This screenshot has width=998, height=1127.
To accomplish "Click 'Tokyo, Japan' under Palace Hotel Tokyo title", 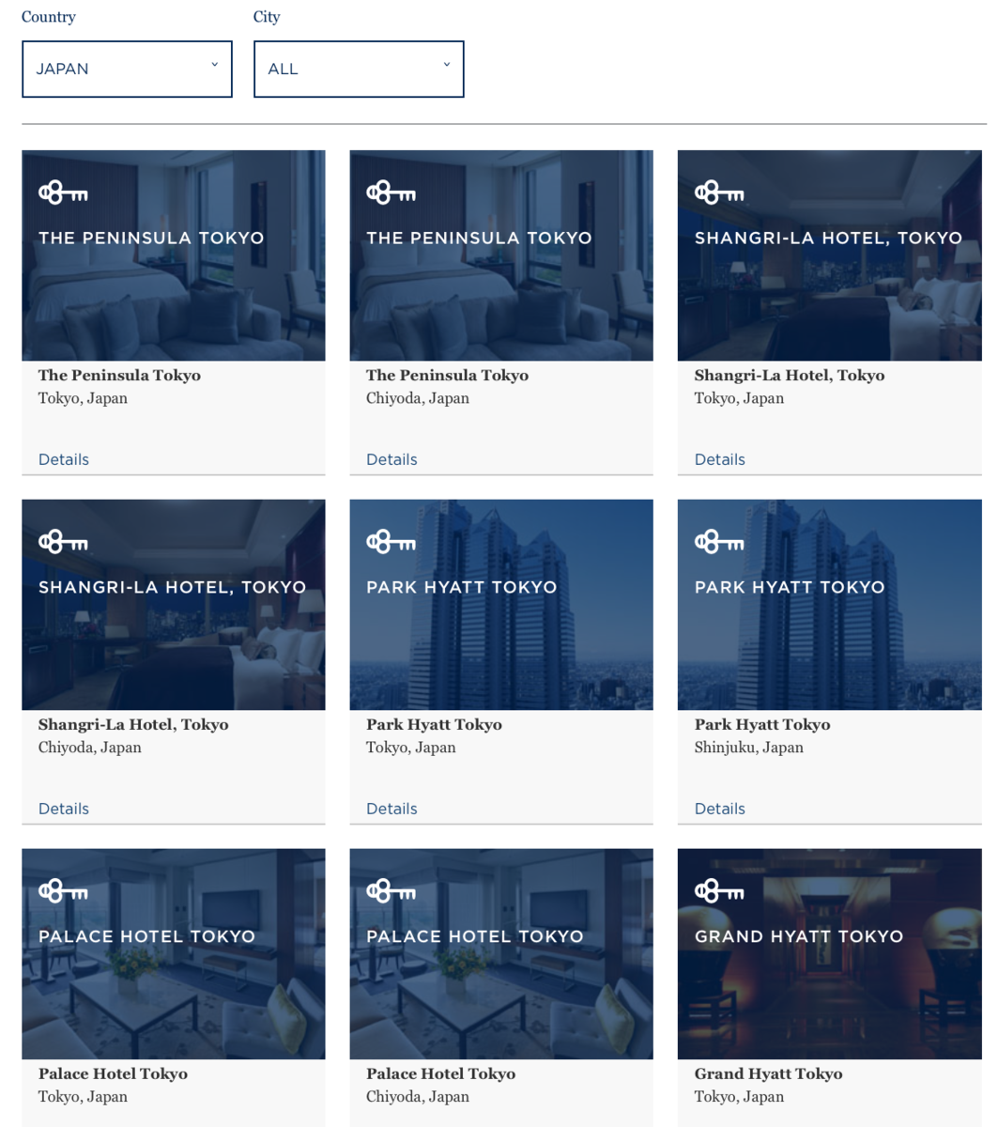I will (83, 1097).
